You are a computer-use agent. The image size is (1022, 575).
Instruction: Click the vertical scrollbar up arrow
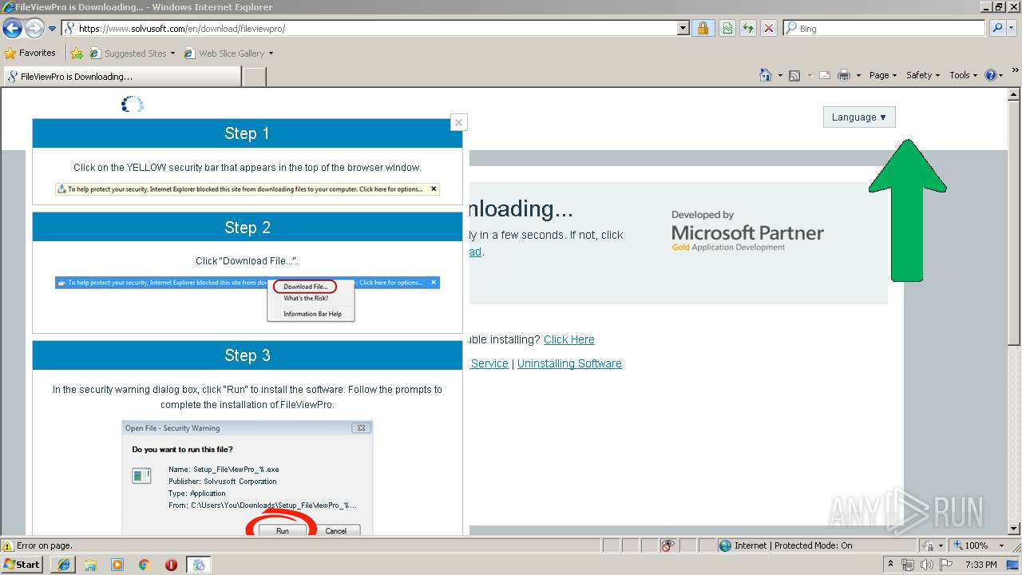pos(1014,94)
